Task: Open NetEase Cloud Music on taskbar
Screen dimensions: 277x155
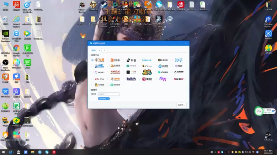Action: [x=54, y=152]
